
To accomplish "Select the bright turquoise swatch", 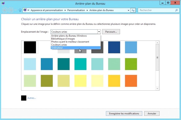I will tap(81, 64).
